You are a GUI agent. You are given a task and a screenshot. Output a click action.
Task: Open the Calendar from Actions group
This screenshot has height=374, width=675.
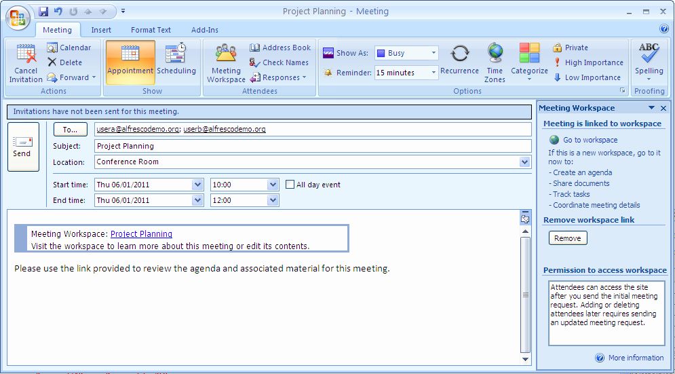coord(69,48)
